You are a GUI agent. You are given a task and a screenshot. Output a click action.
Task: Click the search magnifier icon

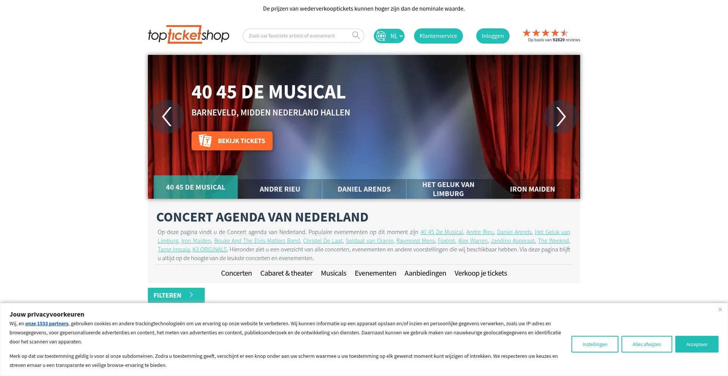[x=356, y=35]
